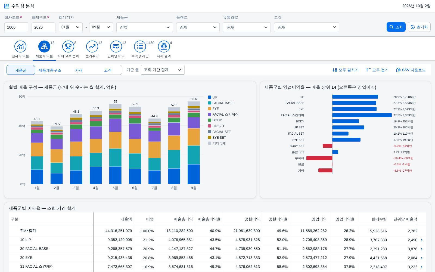Screen dimensions: 435x272
Task: Switch to the 자재 segment tab
Action: click(x=79, y=70)
